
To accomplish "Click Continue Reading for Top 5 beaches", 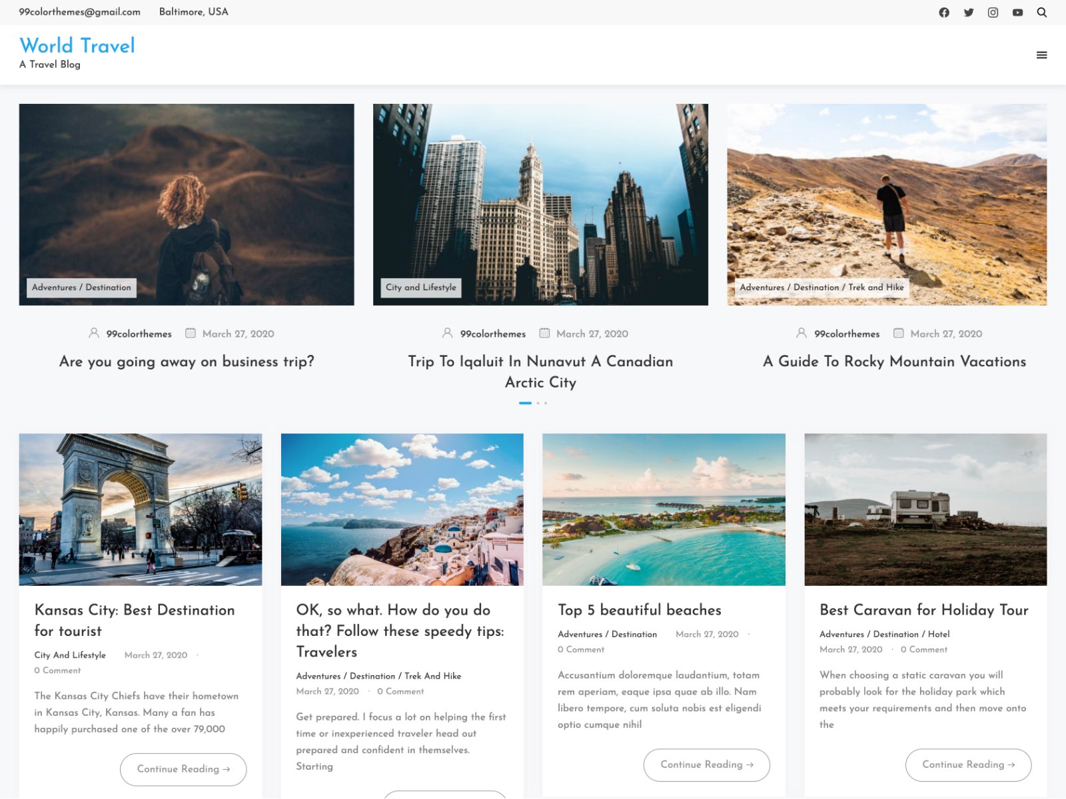I will [706, 764].
